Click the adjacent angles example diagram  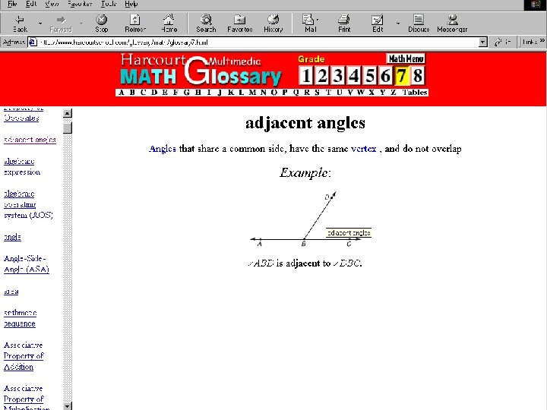pos(311,219)
